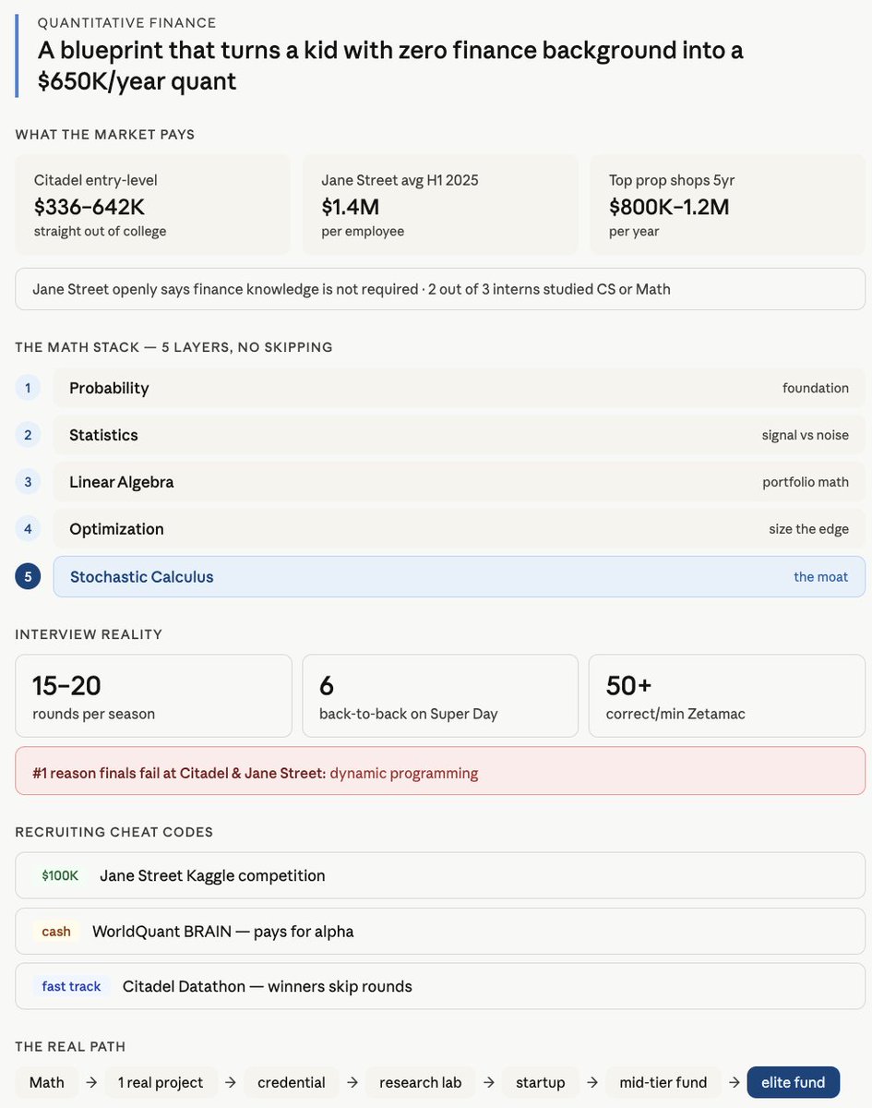The width and height of the screenshot is (872, 1108).
Task: Click the dark number 5 badge
Action: tap(28, 577)
